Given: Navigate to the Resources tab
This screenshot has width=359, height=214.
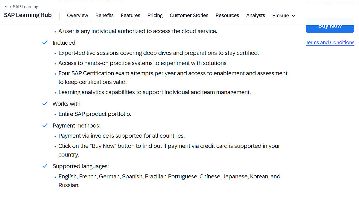Looking at the screenshot, I should (x=227, y=15).
